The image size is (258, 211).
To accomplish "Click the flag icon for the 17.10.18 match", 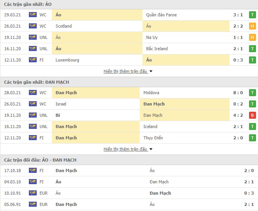I will pos(32,171).
